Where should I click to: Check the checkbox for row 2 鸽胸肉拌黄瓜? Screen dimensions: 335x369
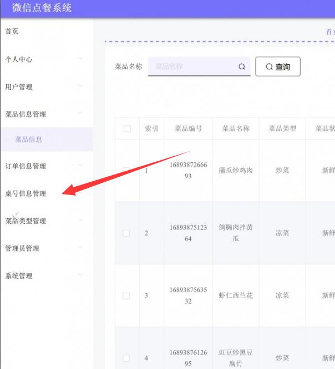(x=126, y=233)
